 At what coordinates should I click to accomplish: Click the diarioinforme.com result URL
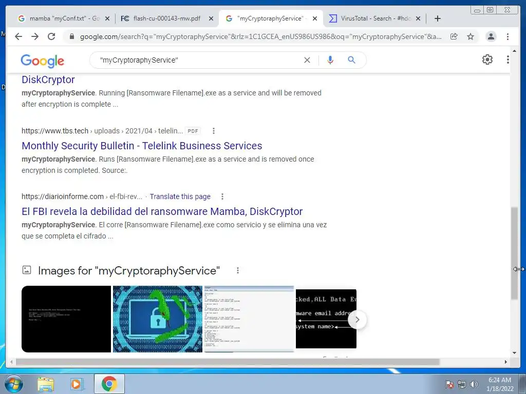(x=82, y=196)
